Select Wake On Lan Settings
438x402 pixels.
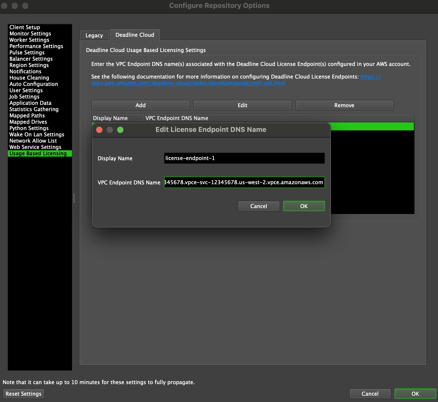(37, 135)
